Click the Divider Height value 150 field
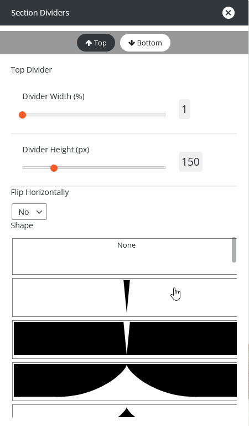Viewport: 249px width, 426px height. point(190,162)
